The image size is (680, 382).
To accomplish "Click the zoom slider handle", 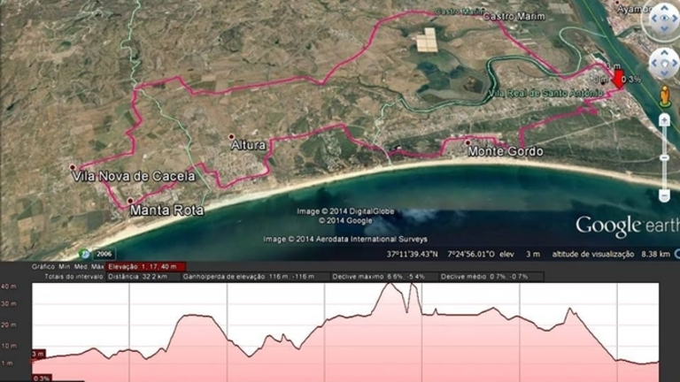I will pyautogui.click(x=664, y=157).
